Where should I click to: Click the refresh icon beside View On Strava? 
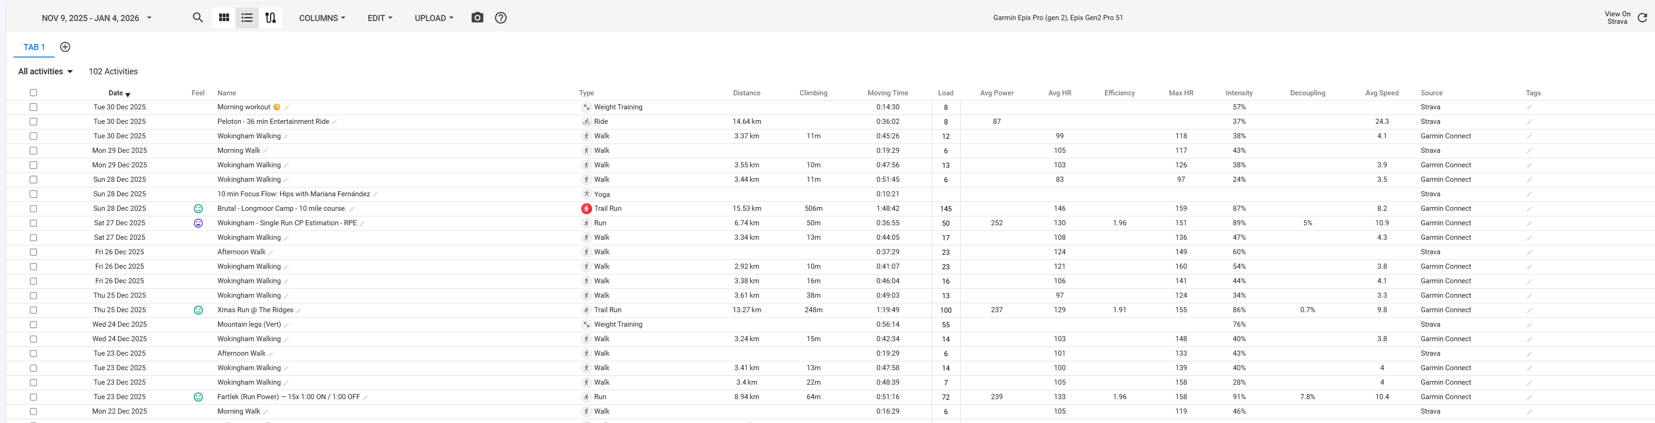1641,18
